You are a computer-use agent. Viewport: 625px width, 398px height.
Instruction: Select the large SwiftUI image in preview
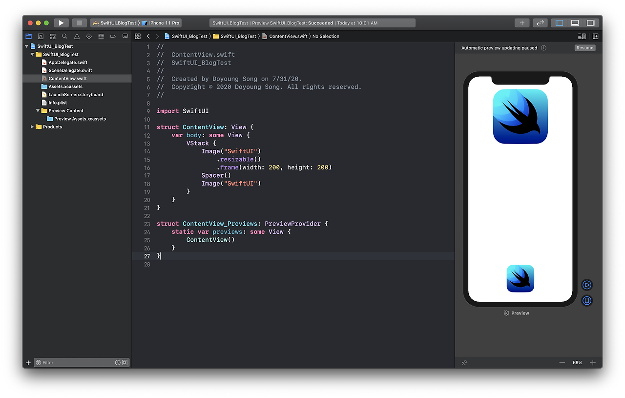pos(521,116)
